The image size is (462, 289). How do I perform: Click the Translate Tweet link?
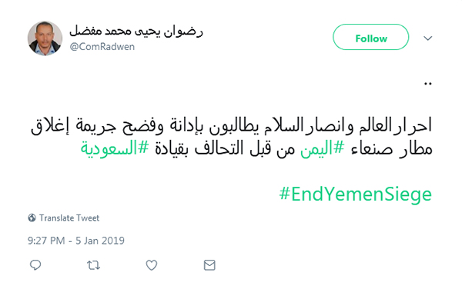69,218
